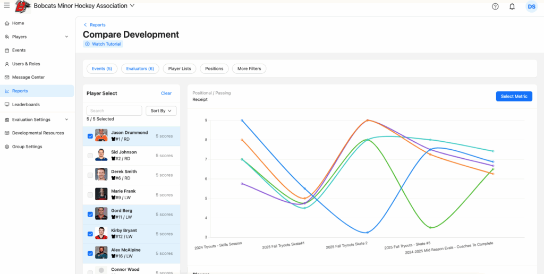Expand the Evaluation Settings submenu
This screenshot has width=544, height=274.
point(66,120)
